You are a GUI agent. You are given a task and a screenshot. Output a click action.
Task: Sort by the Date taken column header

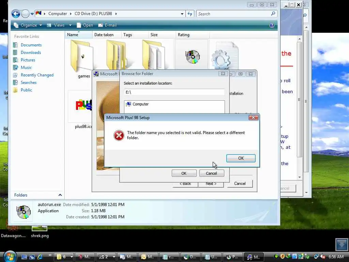click(x=106, y=35)
